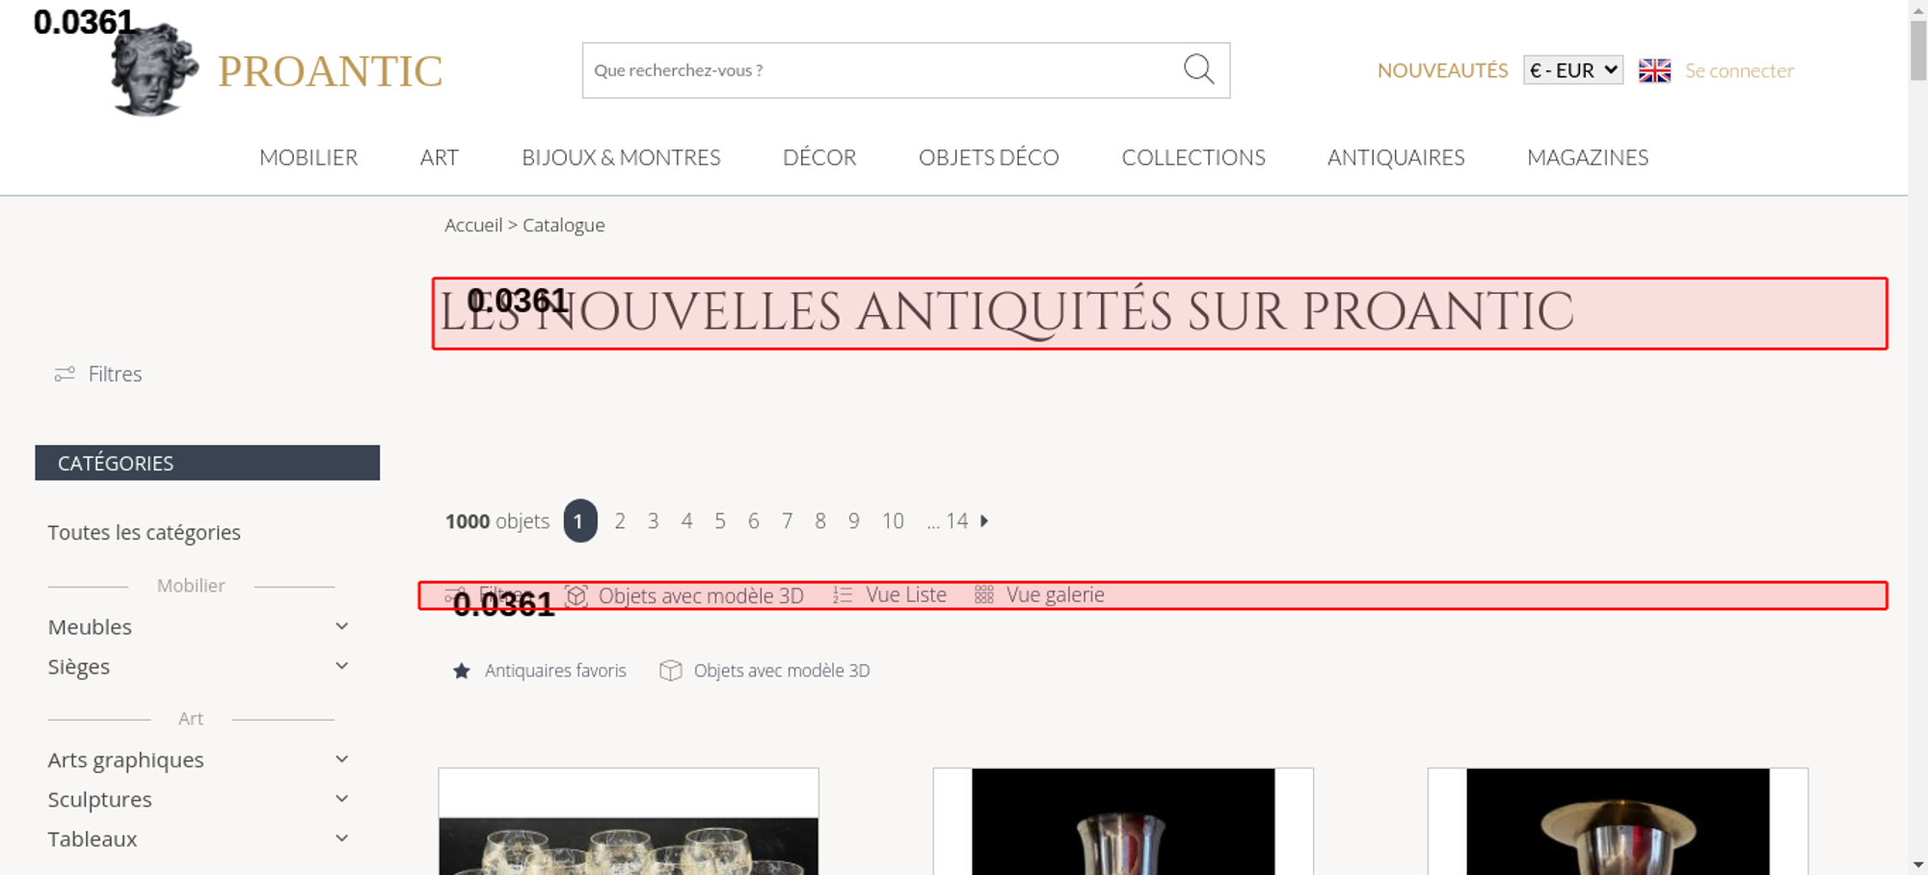Open the Tableaux category link

(93, 838)
